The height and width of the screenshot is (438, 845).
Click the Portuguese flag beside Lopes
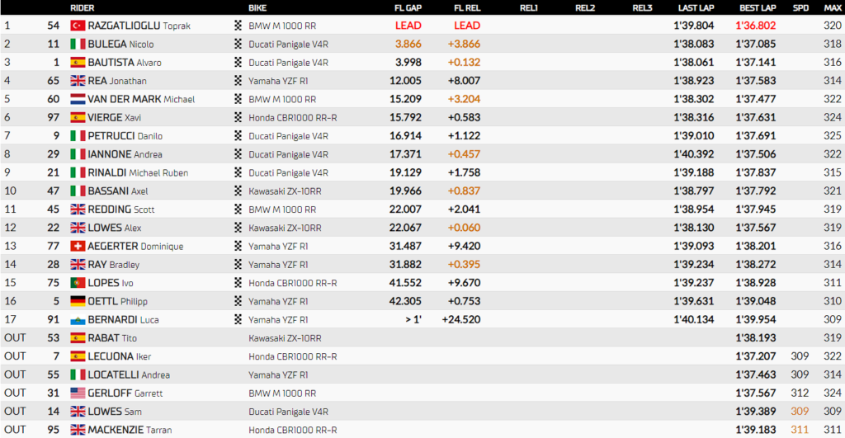coord(78,283)
